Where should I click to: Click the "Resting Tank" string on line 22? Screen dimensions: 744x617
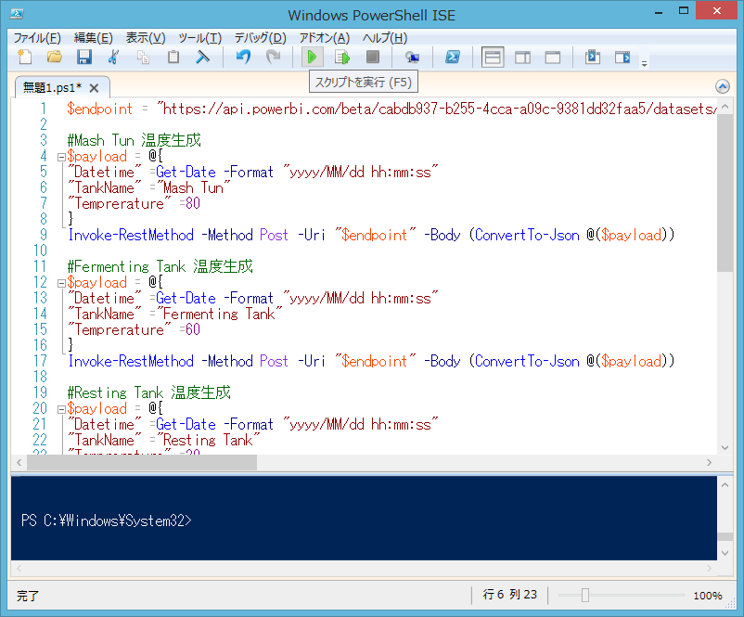point(209,441)
